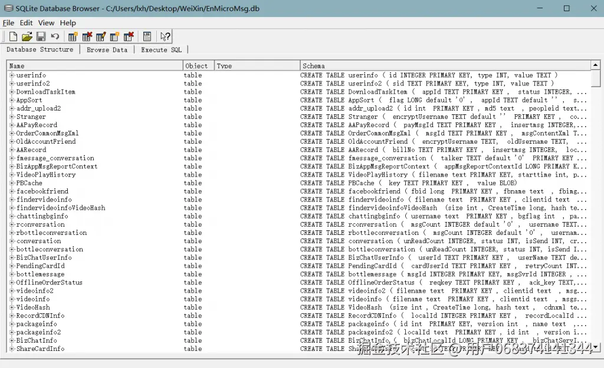Click the Object column header
The image size is (604, 368).
[x=198, y=66]
